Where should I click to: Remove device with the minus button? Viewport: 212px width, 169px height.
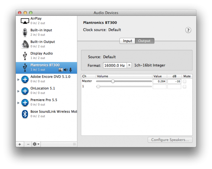[28, 144]
